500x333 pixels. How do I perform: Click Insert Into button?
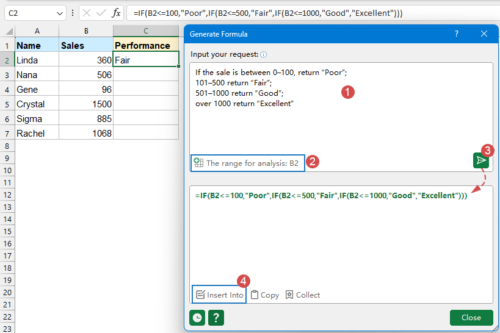[x=219, y=295]
